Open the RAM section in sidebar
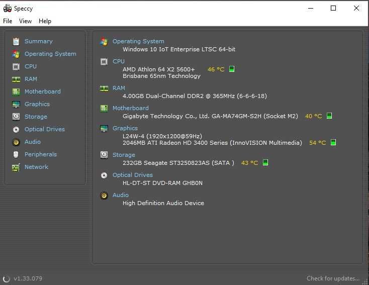This screenshot has width=369, height=285. click(31, 79)
